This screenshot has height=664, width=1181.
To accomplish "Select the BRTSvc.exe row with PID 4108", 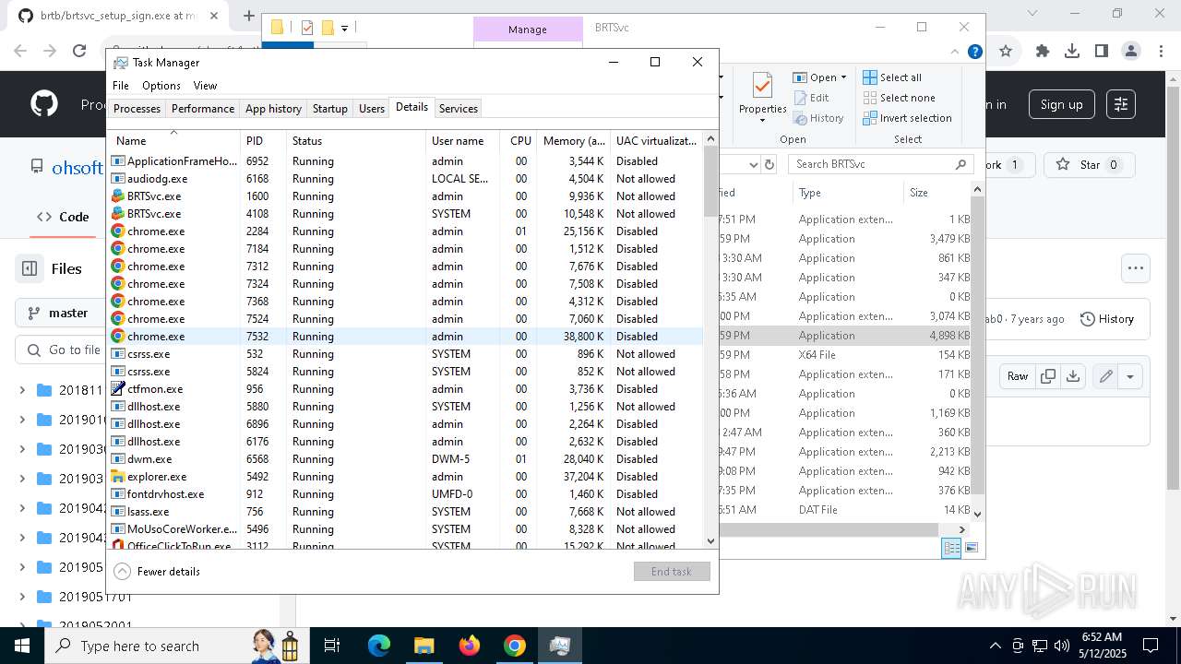I will [x=406, y=214].
